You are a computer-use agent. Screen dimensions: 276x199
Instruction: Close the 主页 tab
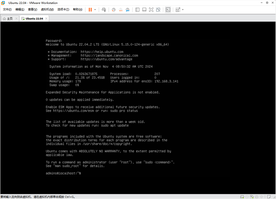coord(16,18)
